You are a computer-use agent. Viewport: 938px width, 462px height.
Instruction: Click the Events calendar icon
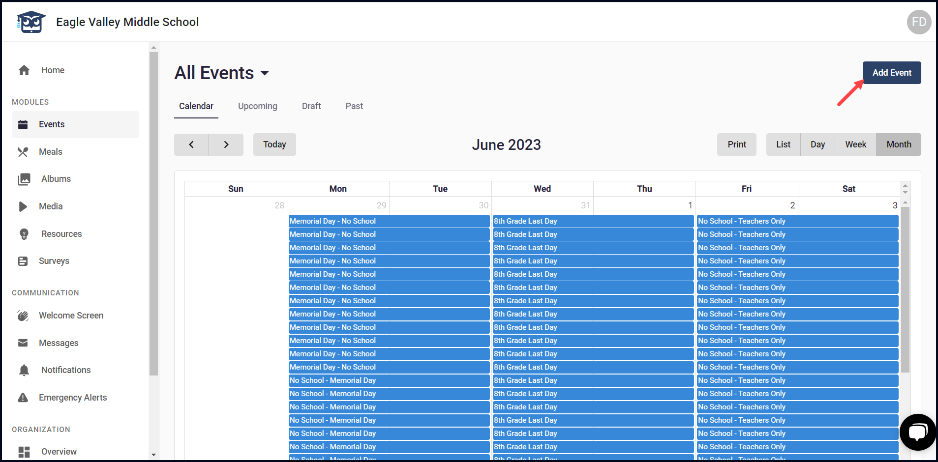[x=23, y=124]
